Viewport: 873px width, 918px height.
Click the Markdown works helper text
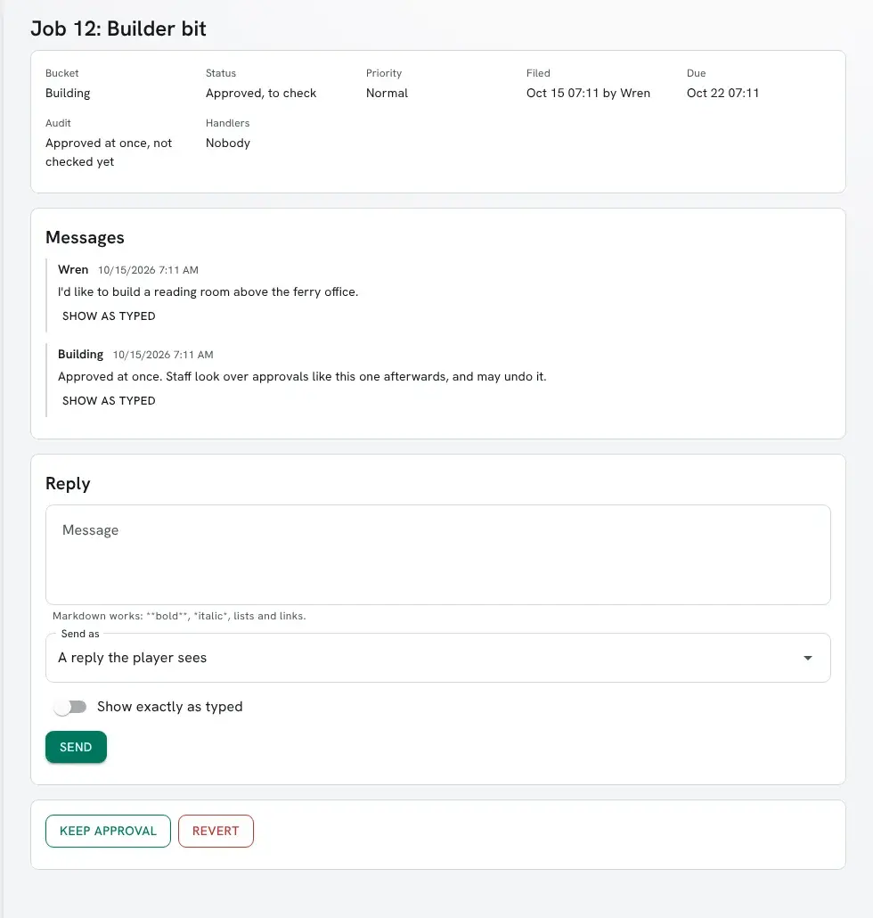coord(179,616)
